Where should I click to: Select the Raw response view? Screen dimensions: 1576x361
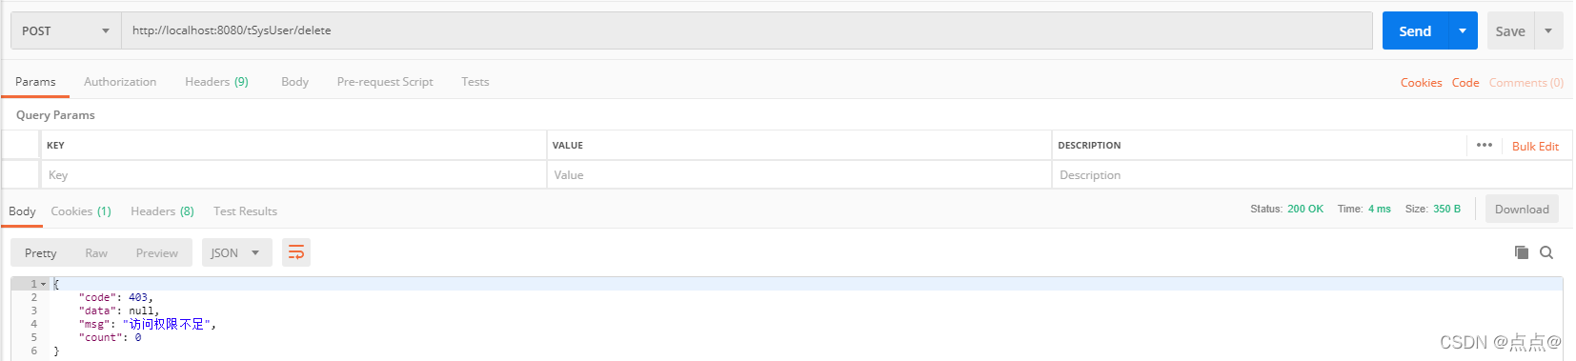tap(96, 253)
